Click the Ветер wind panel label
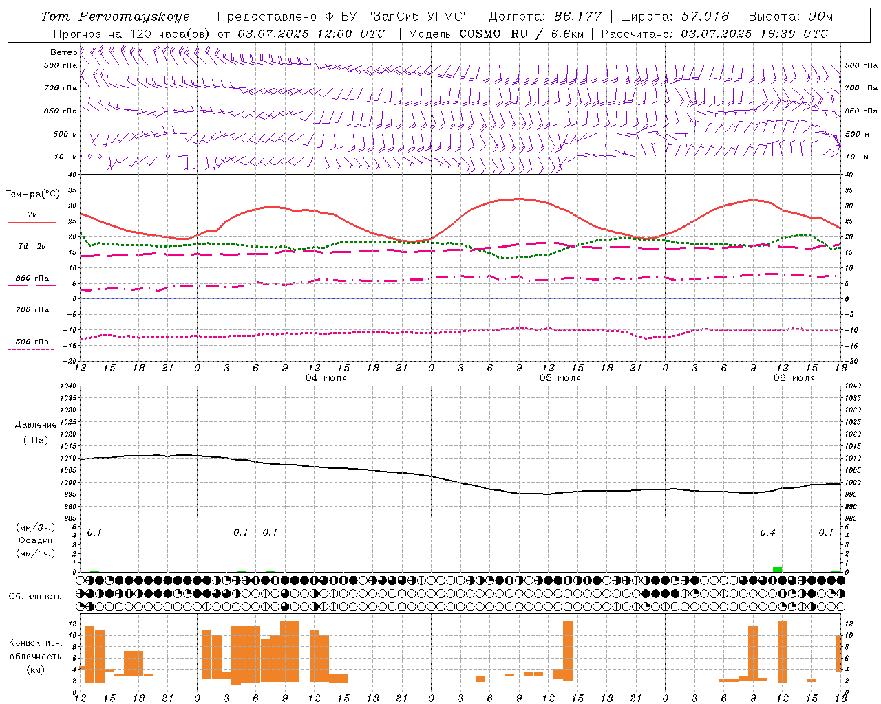 (63, 52)
